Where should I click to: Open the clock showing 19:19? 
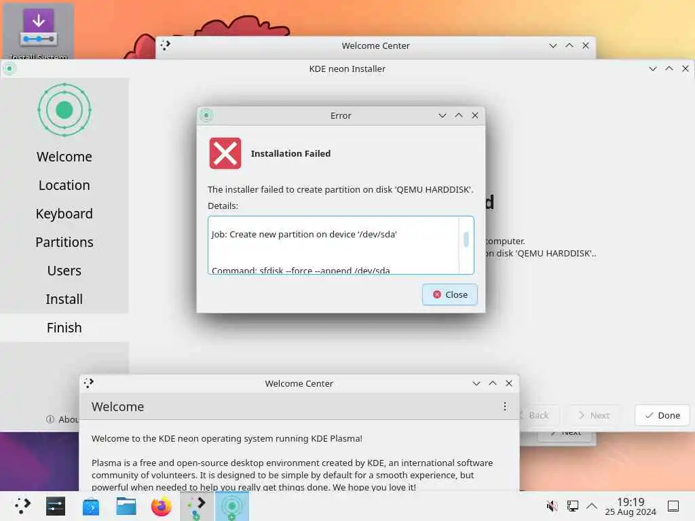pyautogui.click(x=631, y=506)
